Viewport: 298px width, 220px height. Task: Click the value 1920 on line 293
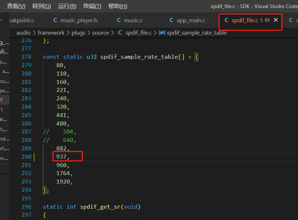click(x=63, y=182)
